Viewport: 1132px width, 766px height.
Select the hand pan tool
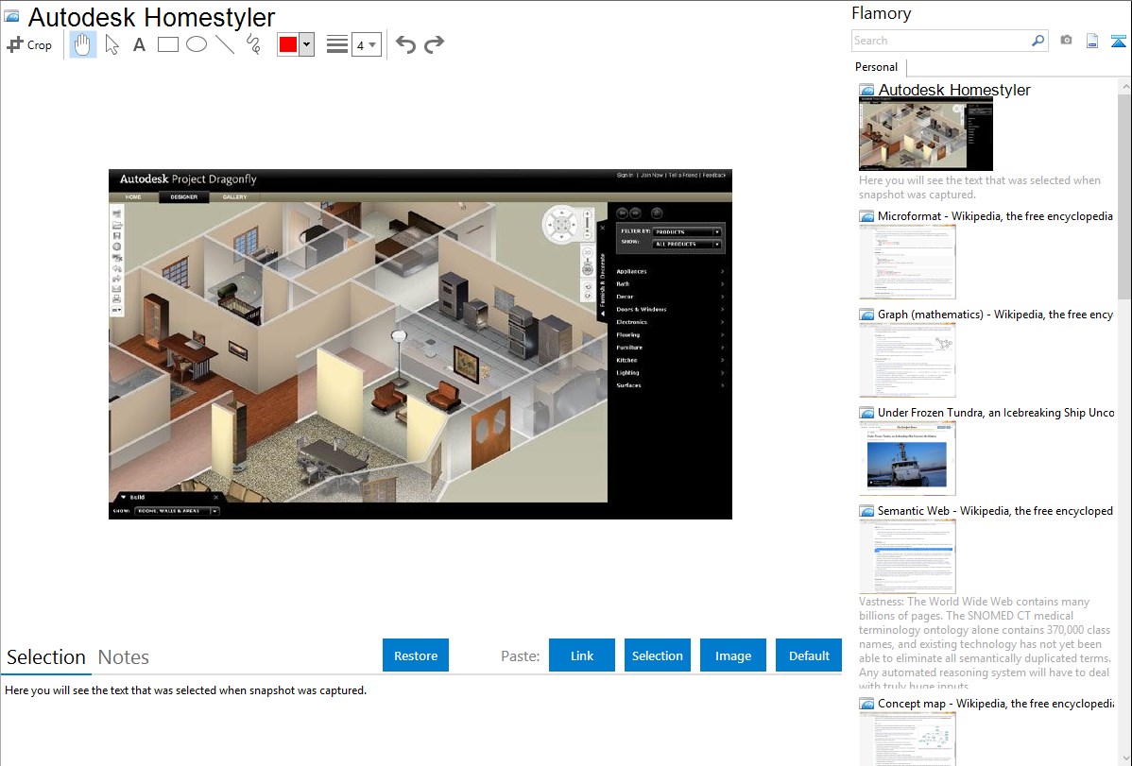[82, 44]
